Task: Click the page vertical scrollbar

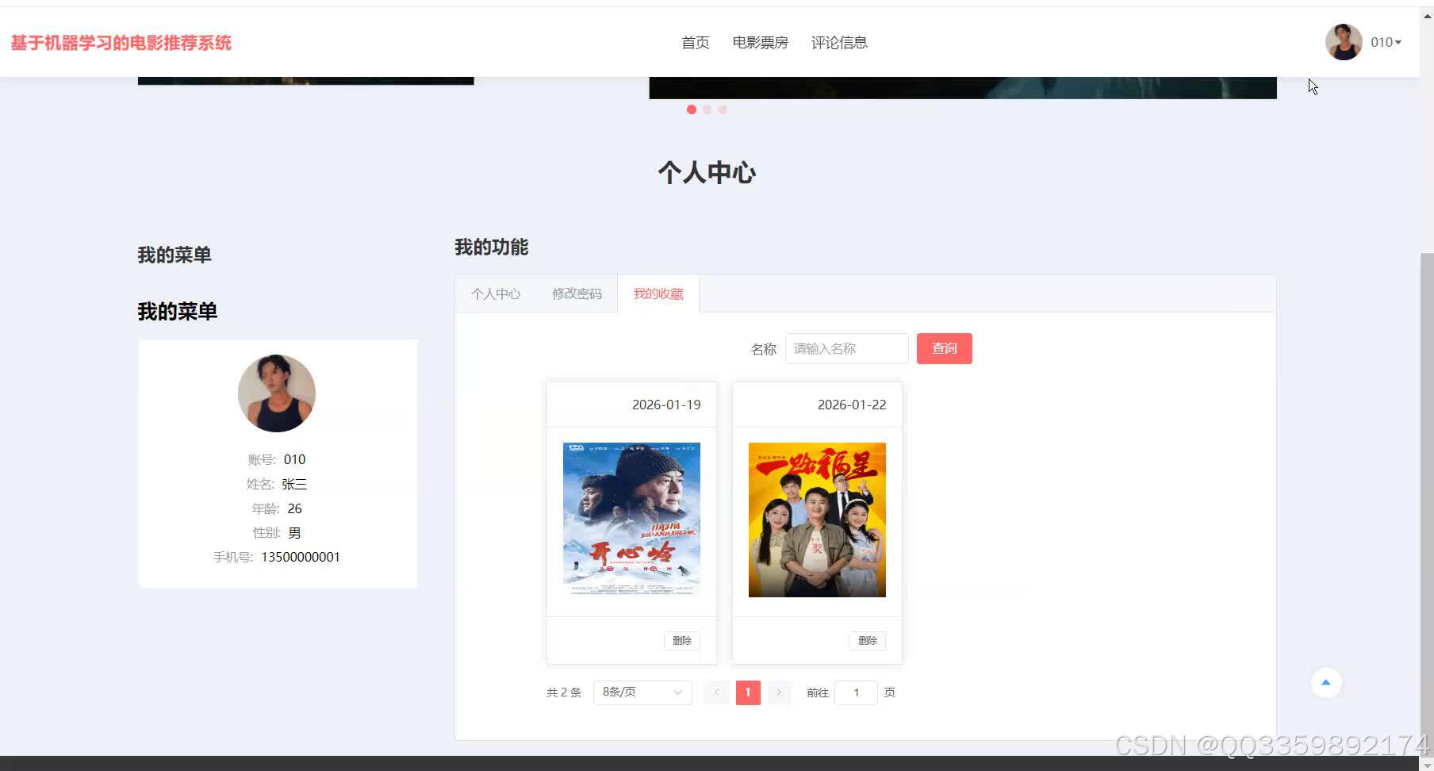Action: click(1427, 504)
